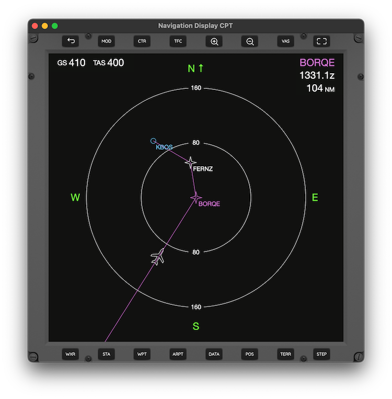Zoom out with the magnifier minus icon
Image resolution: width=392 pixels, height=399 pixels.
coord(250,41)
